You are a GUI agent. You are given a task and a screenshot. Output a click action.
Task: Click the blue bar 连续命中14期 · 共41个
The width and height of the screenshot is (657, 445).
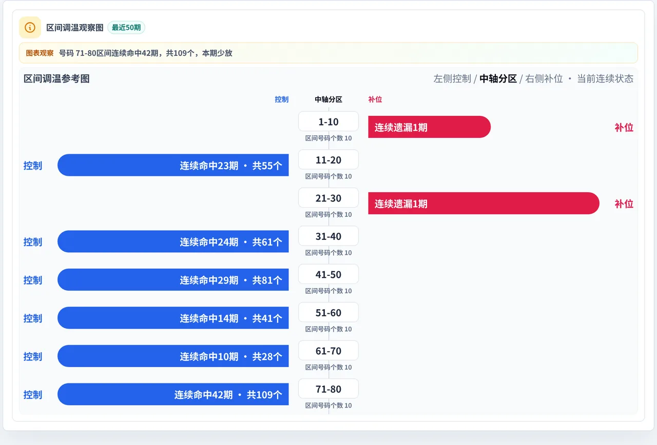[x=173, y=318]
